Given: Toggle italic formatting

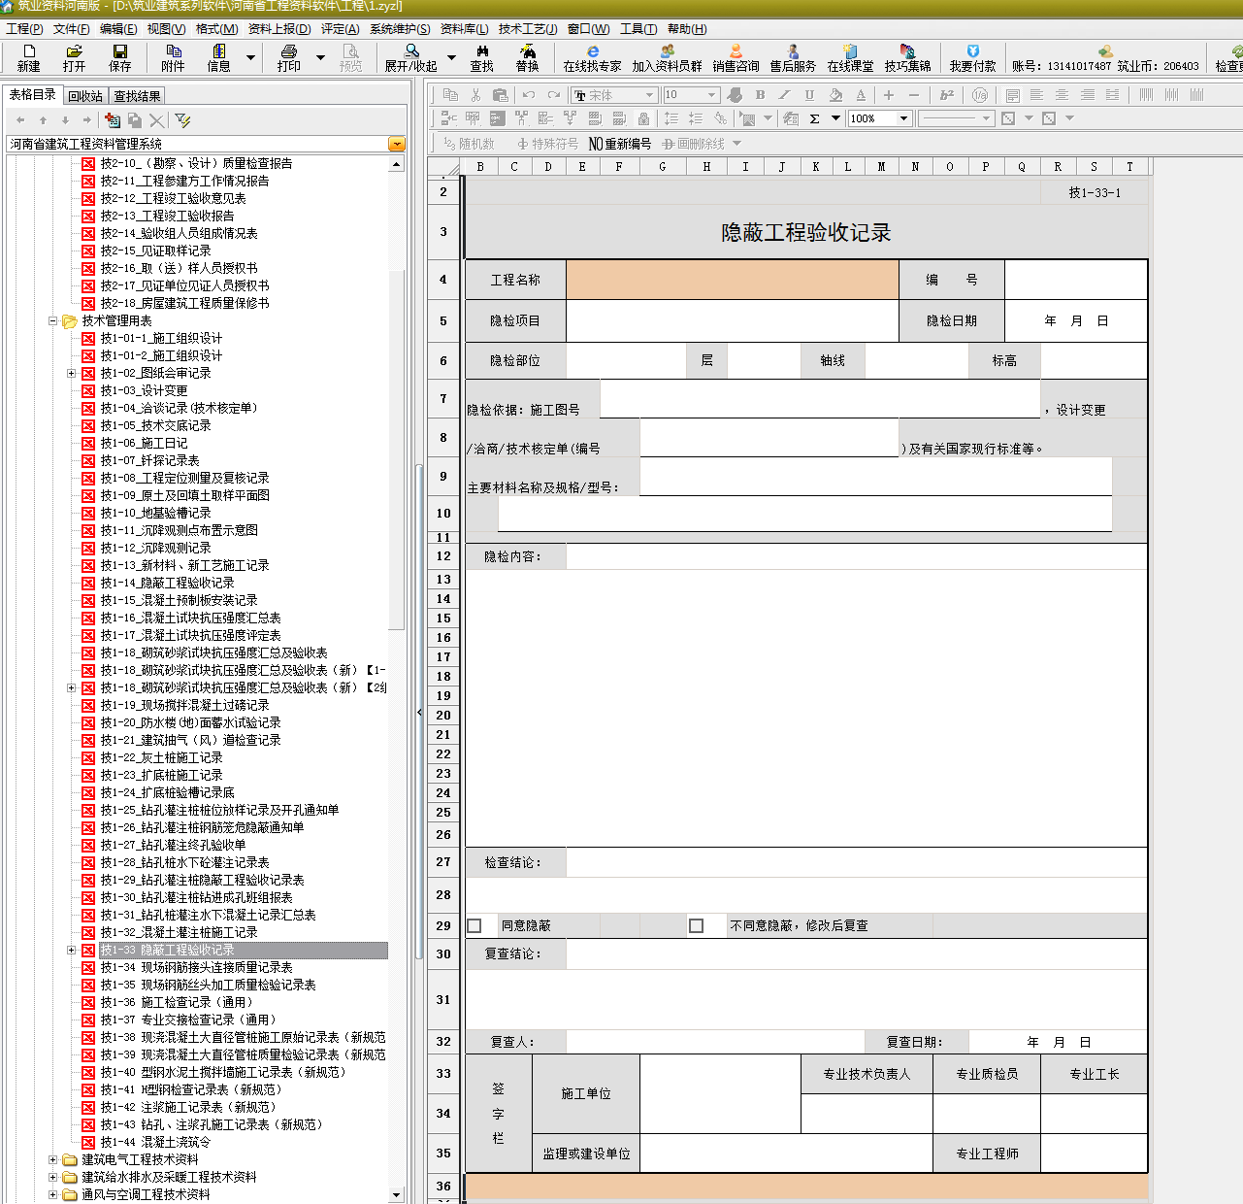Looking at the screenshot, I should 784,94.
